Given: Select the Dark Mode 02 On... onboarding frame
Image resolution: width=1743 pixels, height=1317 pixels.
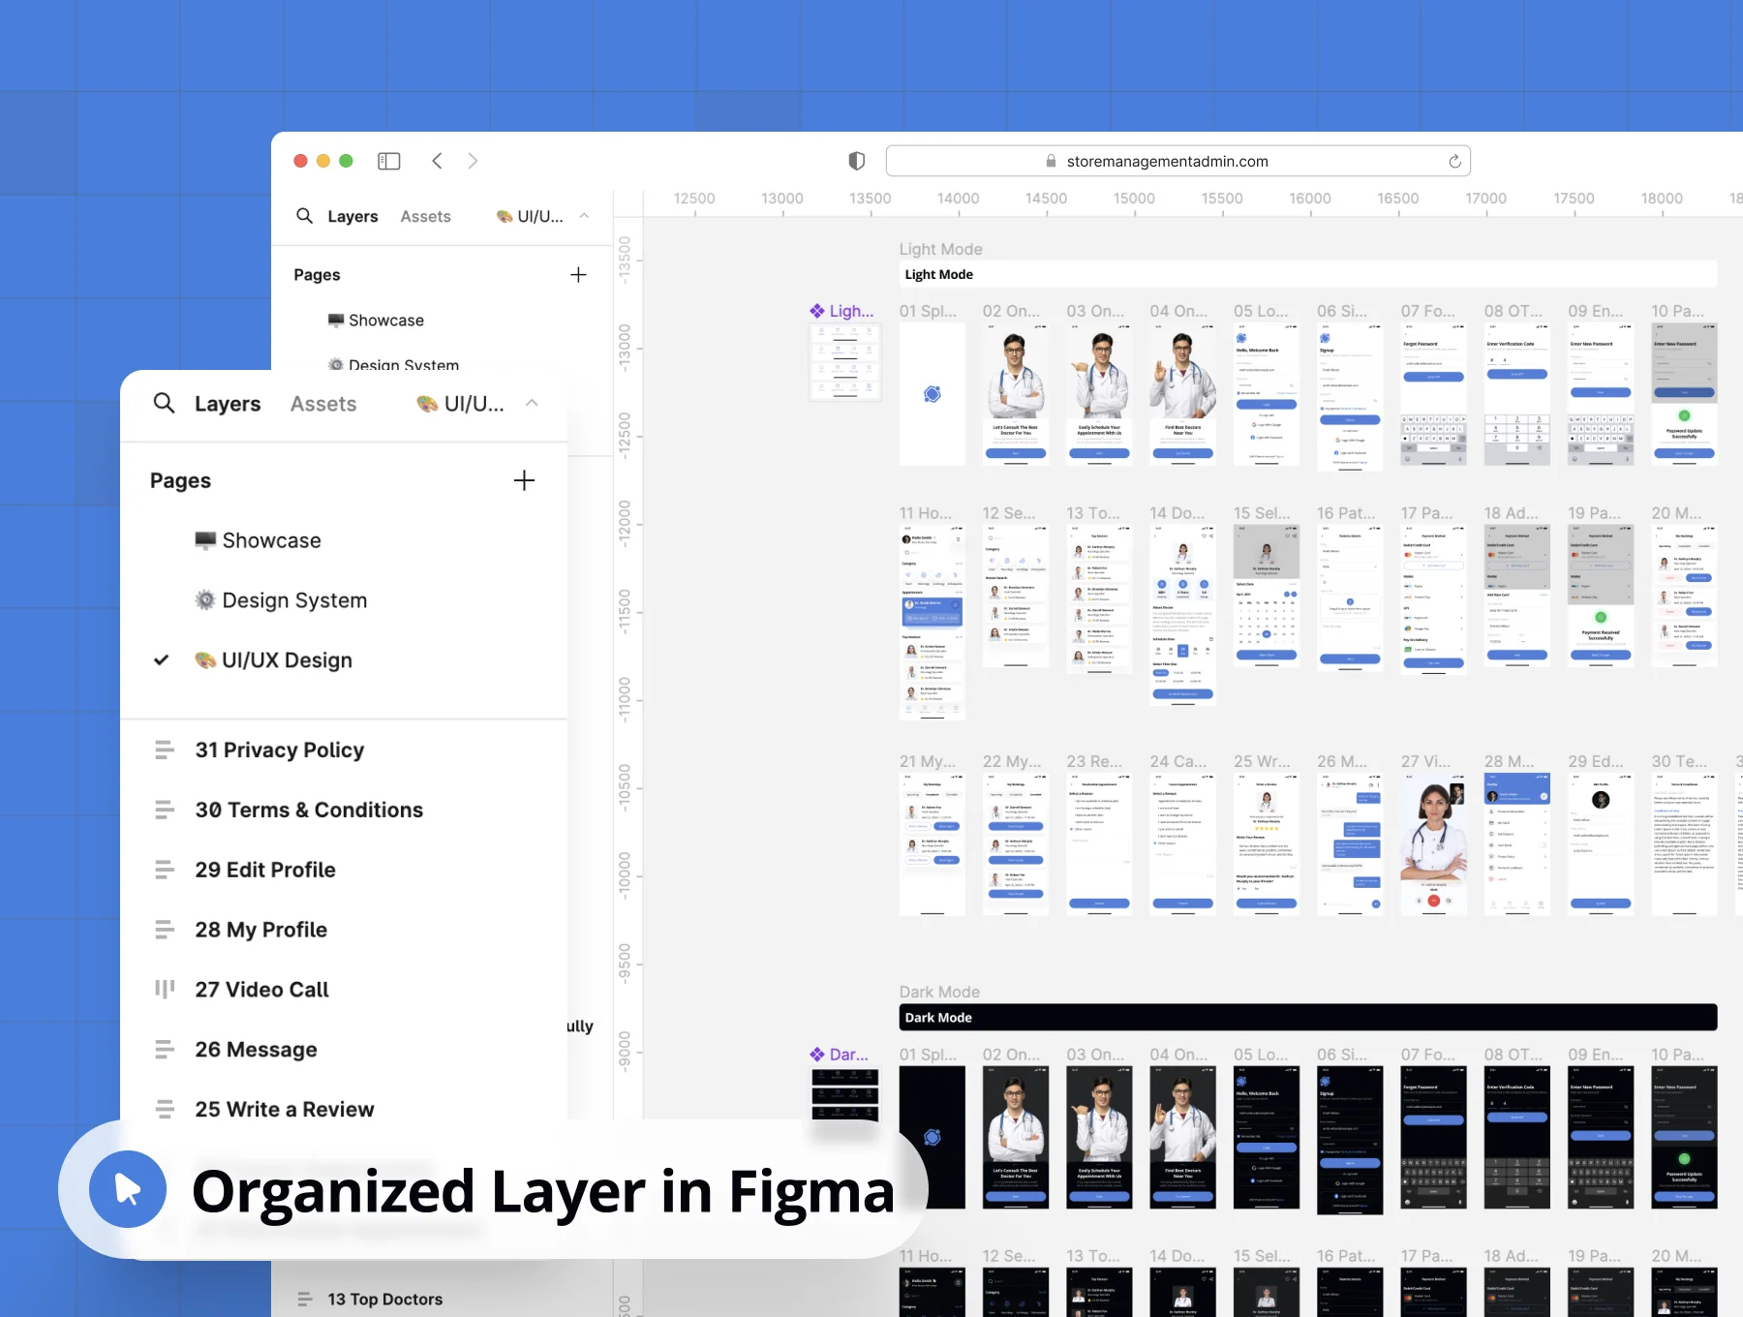Looking at the screenshot, I should click(1016, 1138).
